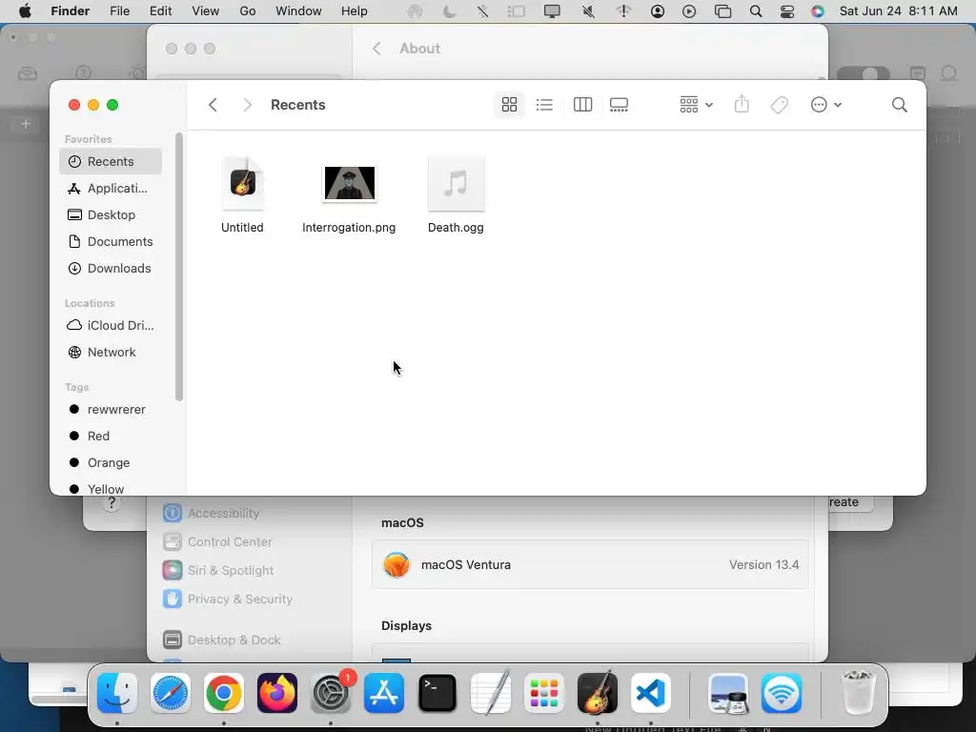This screenshot has height=732, width=976.
Task: Select the Interrogation.png thumbnail
Action: coord(349,183)
